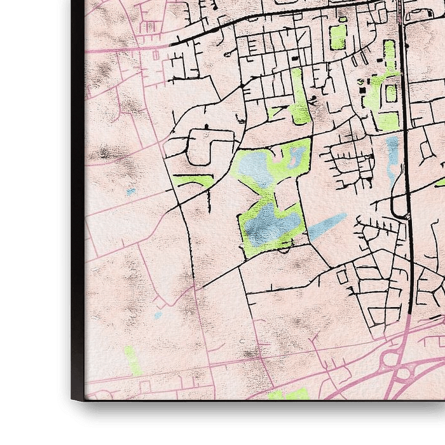Image resolution: width=445 pixels, height=445 pixels.
Task: Click the black frame's bottom edge
Action: tap(254, 413)
